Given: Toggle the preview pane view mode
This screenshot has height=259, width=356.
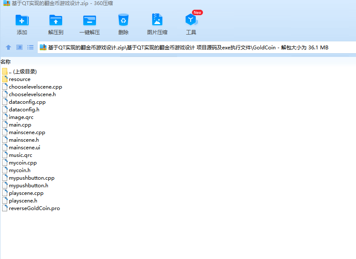Looking at the screenshot, I should pos(19,47).
